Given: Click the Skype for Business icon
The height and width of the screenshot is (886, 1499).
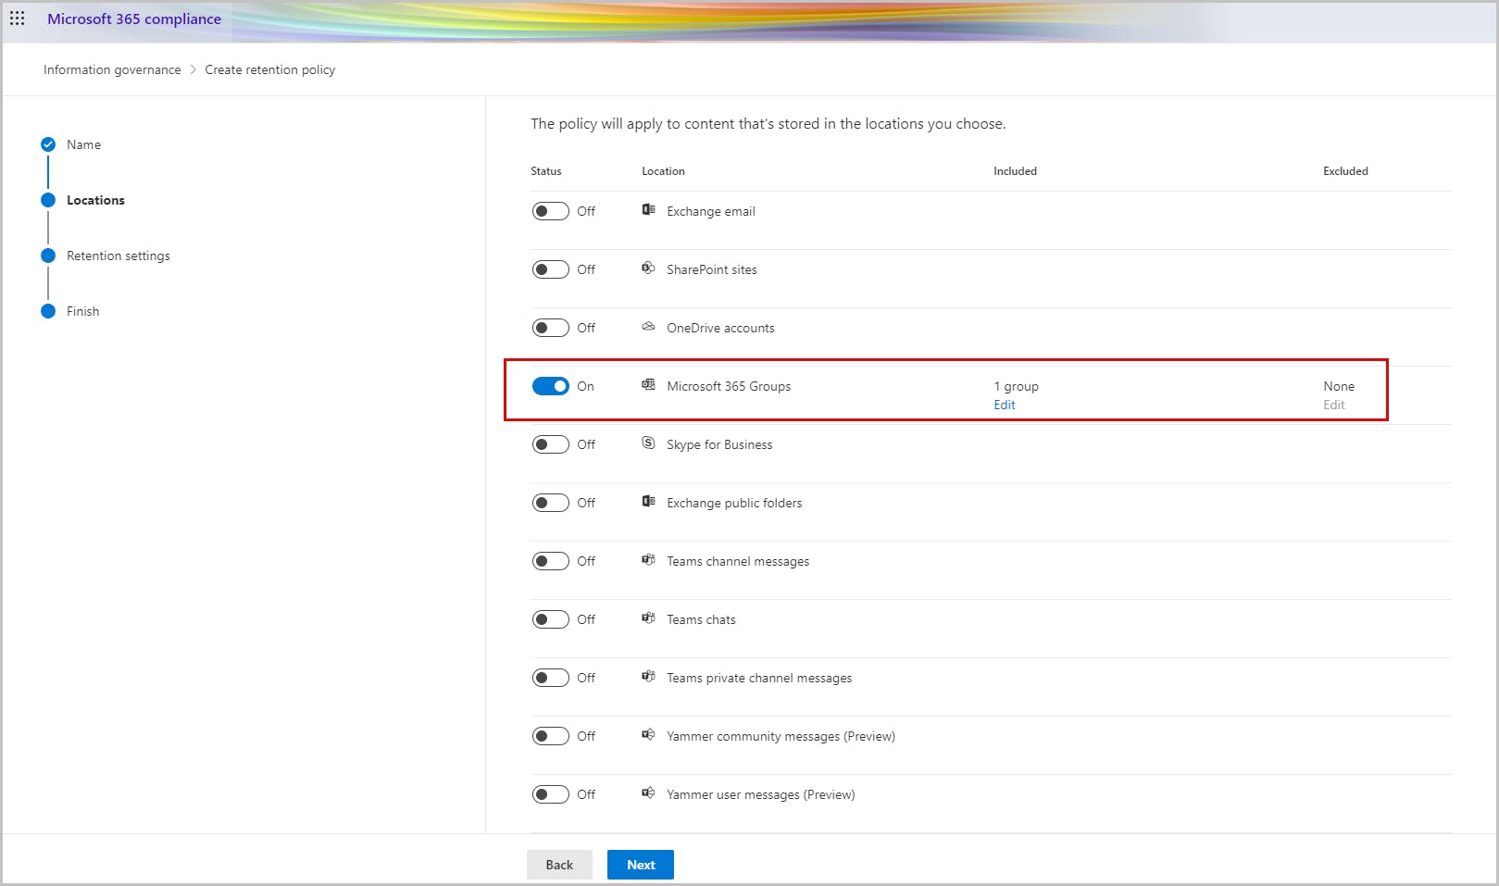Looking at the screenshot, I should pyautogui.click(x=648, y=443).
